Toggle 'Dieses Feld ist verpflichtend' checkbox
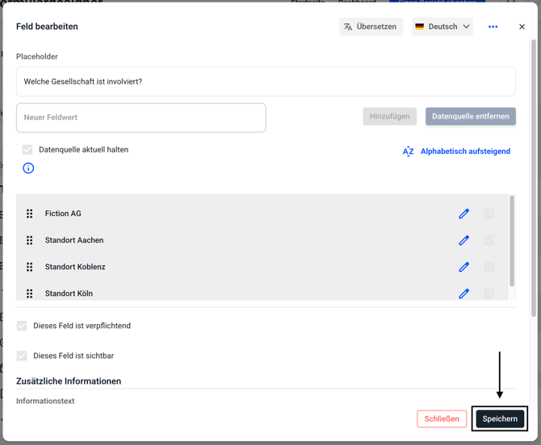This screenshot has height=445, width=541. point(22,326)
